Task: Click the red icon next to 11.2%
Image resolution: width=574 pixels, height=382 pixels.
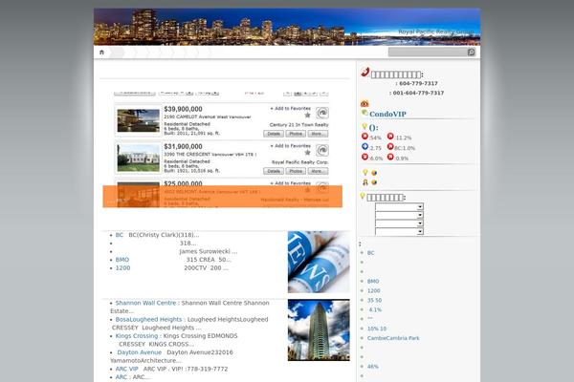Action: [x=390, y=137]
